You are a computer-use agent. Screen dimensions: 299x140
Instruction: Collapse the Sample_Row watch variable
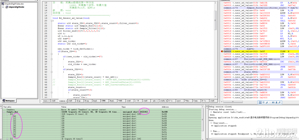4,112
